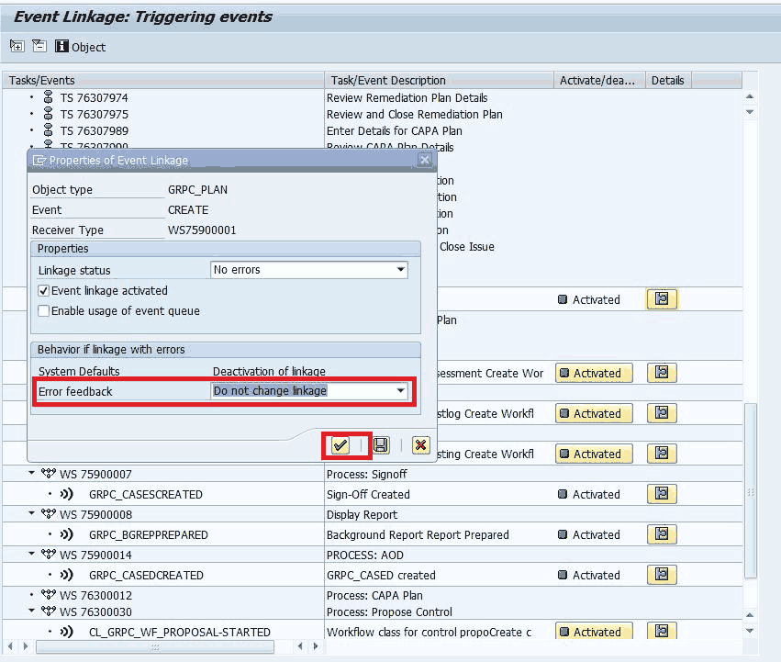Click the Details column header

(668, 80)
